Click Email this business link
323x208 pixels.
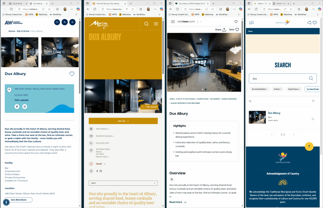coord(105,136)
